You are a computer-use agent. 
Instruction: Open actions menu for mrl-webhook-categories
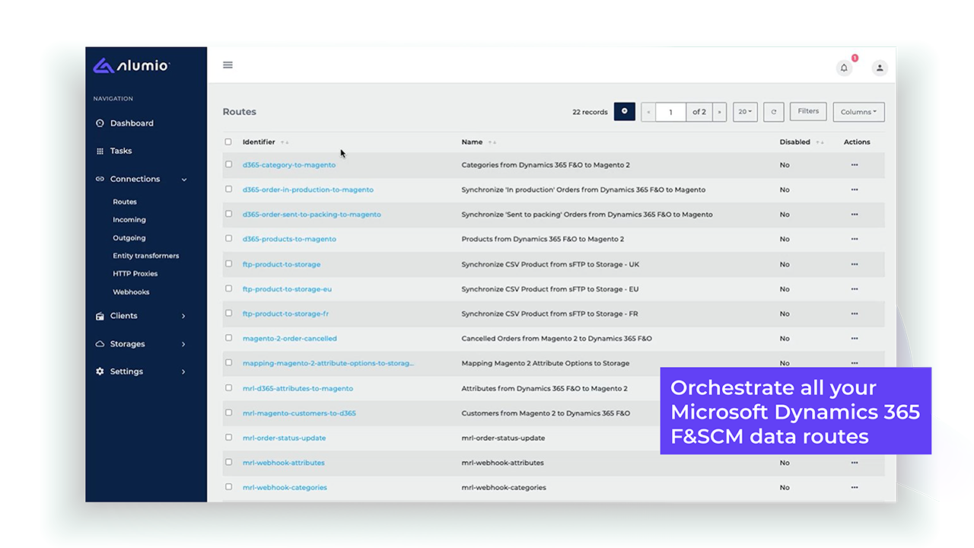click(855, 487)
